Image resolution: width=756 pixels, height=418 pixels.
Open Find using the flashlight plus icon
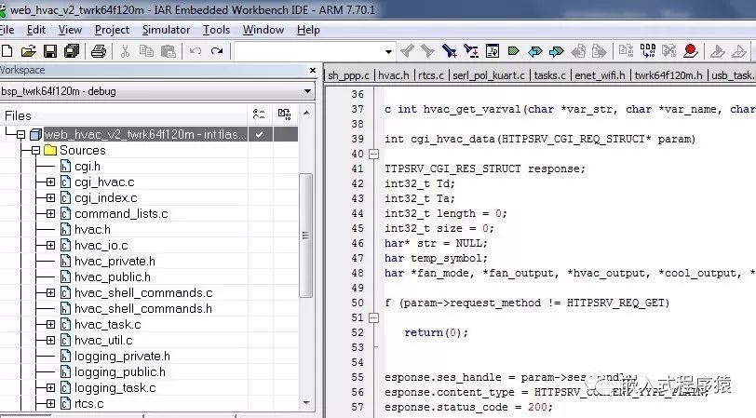click(450, 50)
